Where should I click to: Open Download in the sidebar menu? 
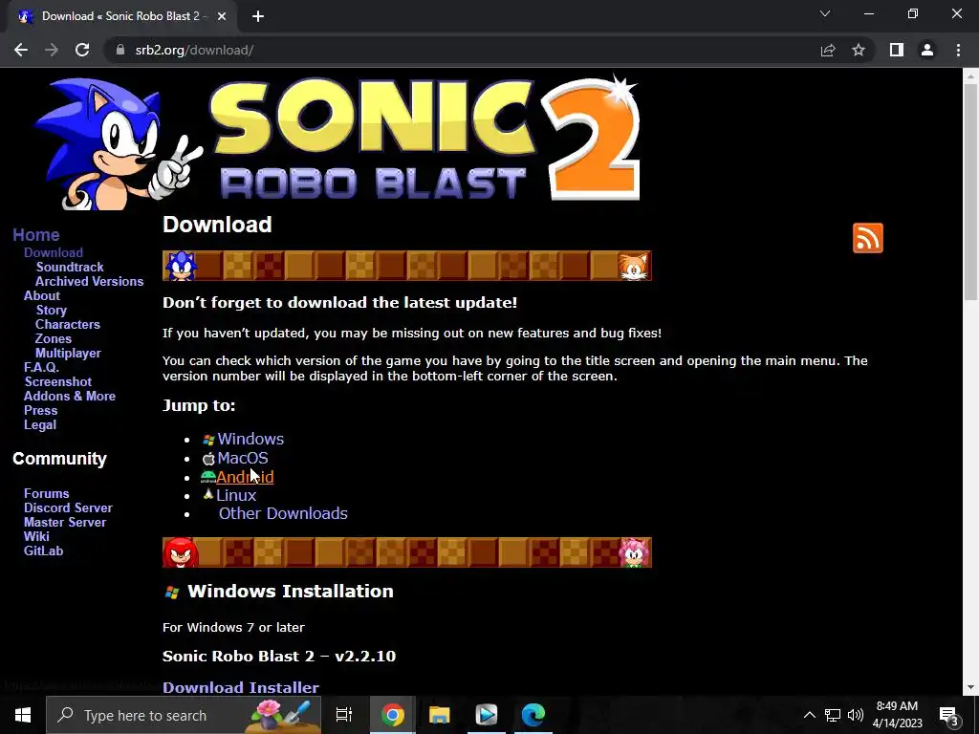pos(54,252)
